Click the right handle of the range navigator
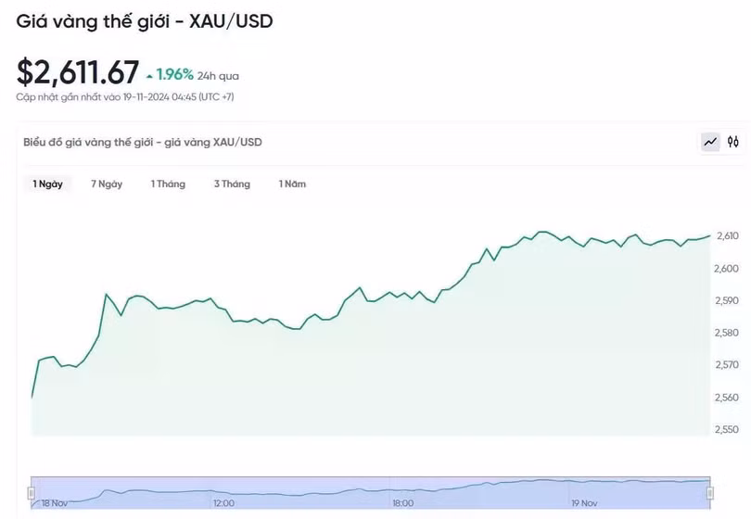Viewport: 751px width, 519px height. pyautogui.click(x=710, y=492)
